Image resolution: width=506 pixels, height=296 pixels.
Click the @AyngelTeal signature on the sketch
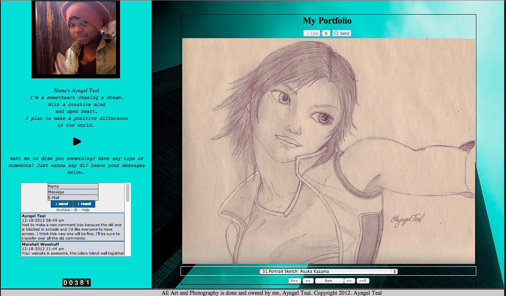(407, 219)
